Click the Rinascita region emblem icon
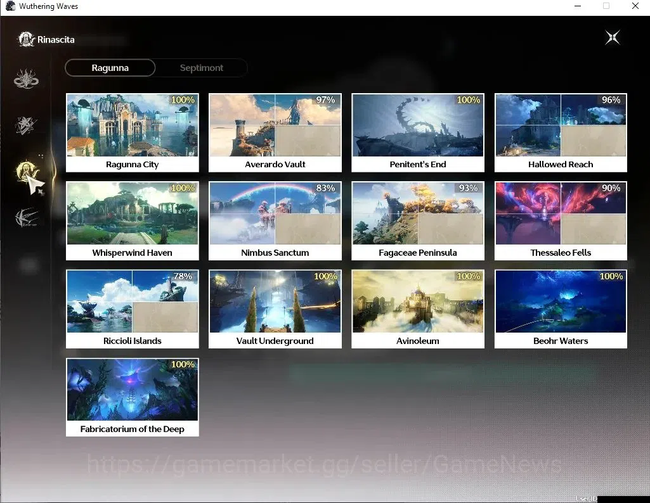Viewport: 650px width, 503px height. [x=26, y=40]
